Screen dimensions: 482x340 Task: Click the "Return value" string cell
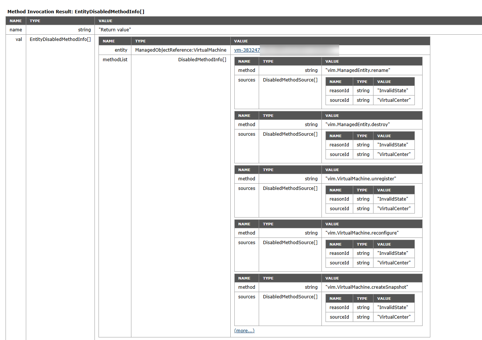coord(115,30)
